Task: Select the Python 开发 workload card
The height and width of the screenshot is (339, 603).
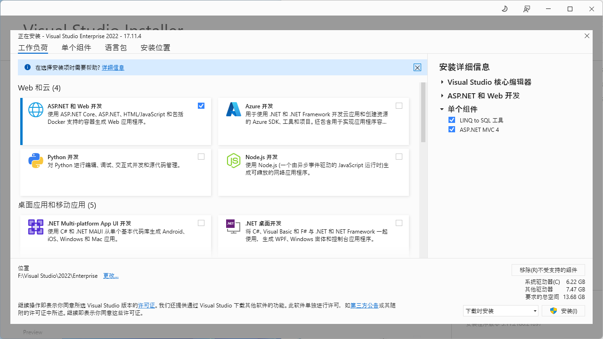Action: (115, 172)
